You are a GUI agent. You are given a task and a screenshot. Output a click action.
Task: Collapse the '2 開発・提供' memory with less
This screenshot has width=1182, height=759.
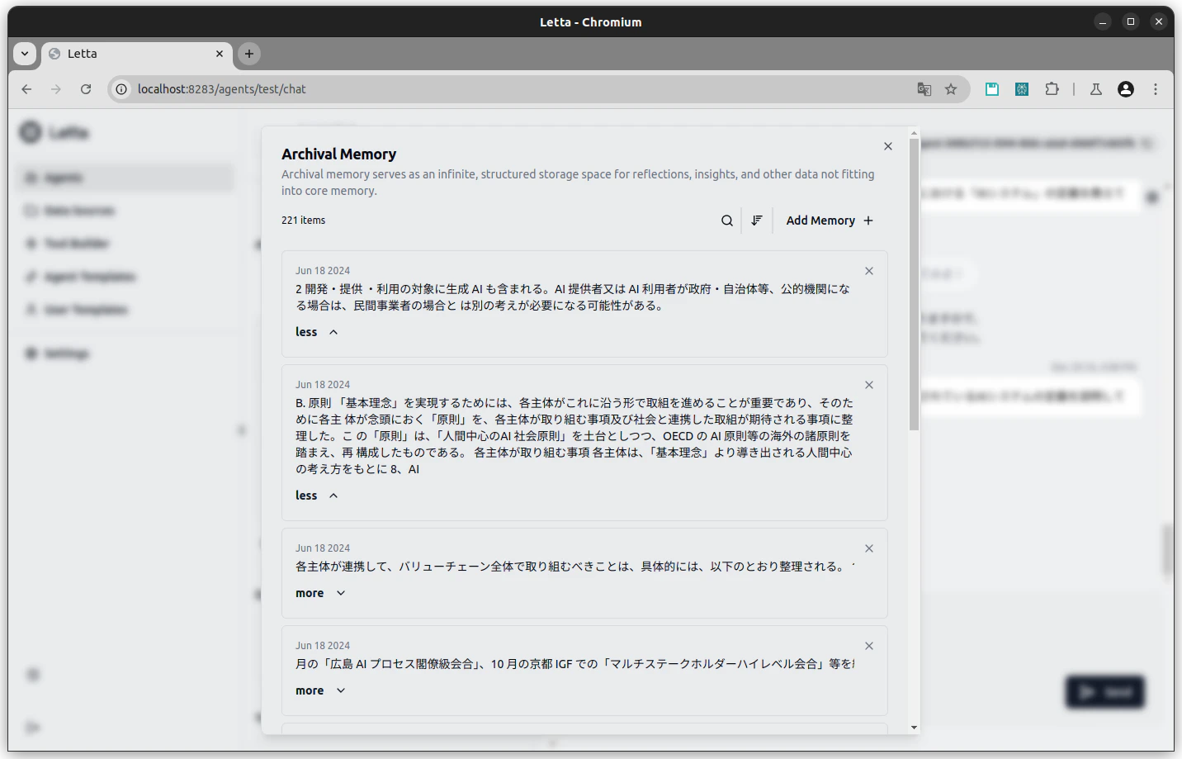click(317, 332)
